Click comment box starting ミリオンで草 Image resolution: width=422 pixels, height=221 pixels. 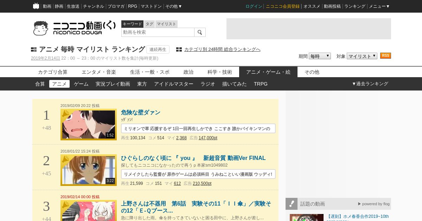click(x=198, y=128)
